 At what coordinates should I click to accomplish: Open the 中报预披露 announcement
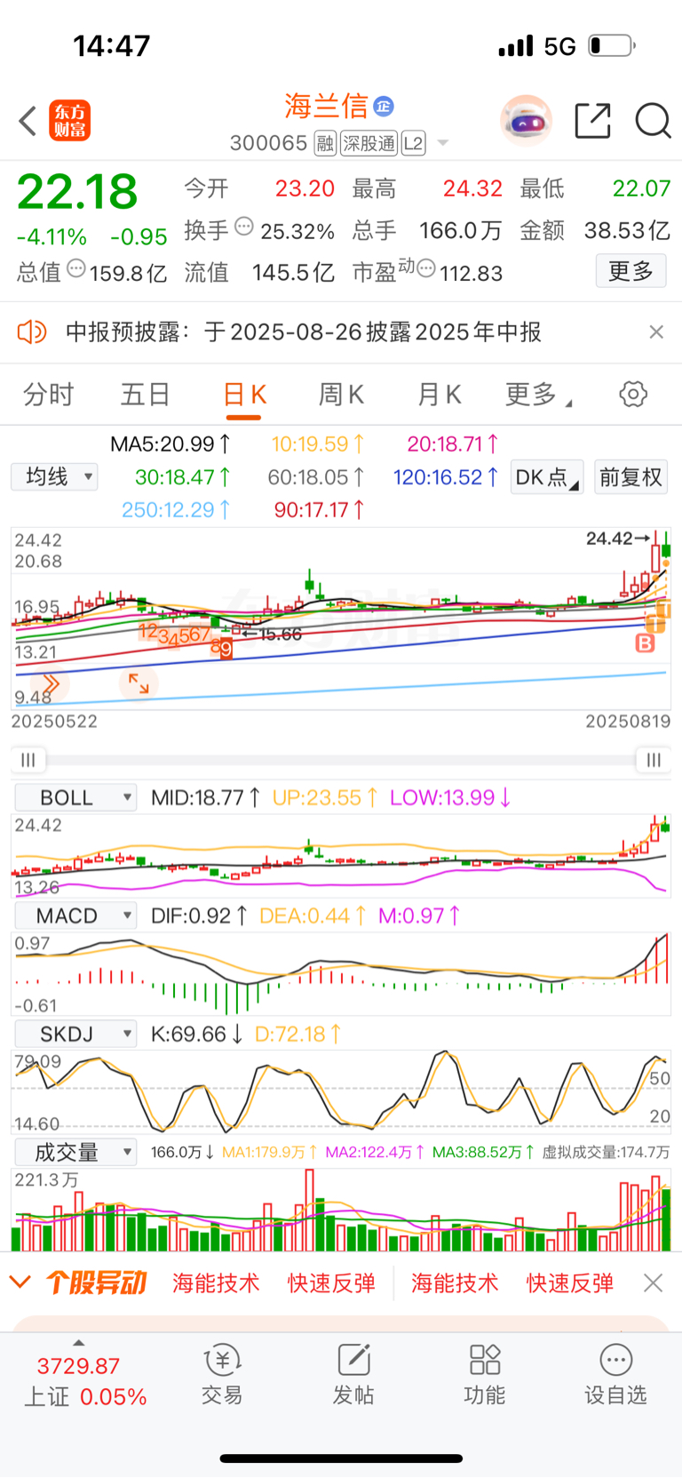click(304, 332)
